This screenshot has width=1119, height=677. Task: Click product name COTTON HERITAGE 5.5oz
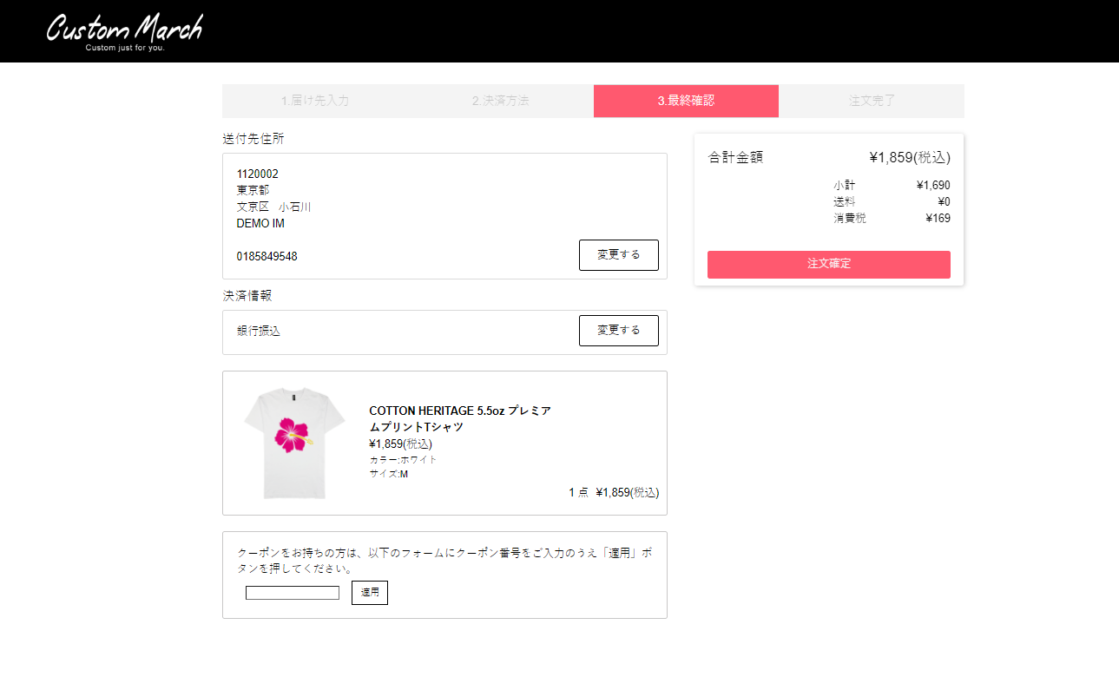(460, 418)
